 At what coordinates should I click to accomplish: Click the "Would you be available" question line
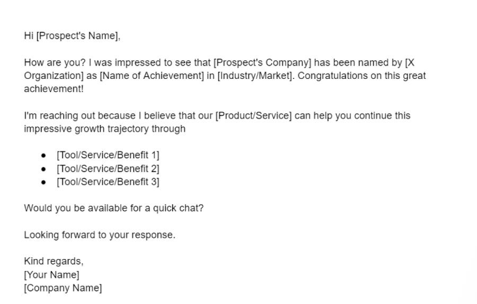pos(113,208)
